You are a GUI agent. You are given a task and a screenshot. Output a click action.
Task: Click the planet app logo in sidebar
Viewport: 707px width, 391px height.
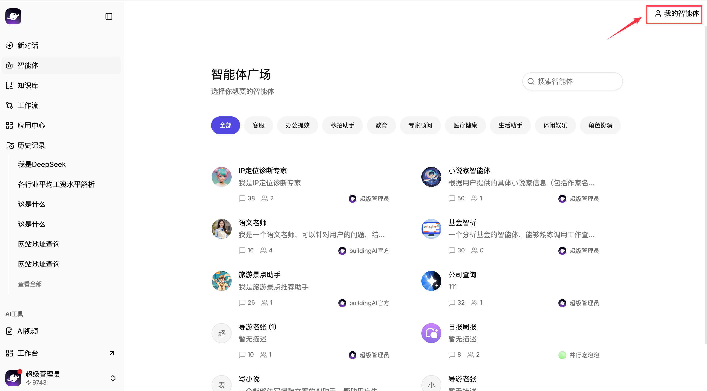(x=13, y=16)
